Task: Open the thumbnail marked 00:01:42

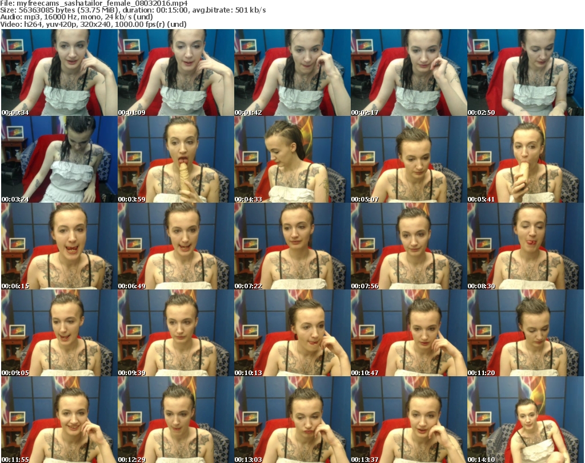Action: coord(292,73)
